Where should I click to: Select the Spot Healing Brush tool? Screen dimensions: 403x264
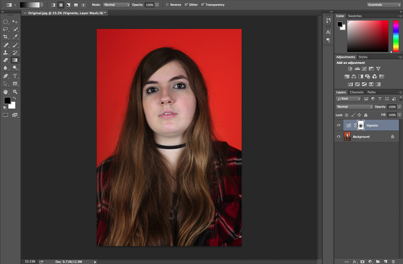coord(5,45)
